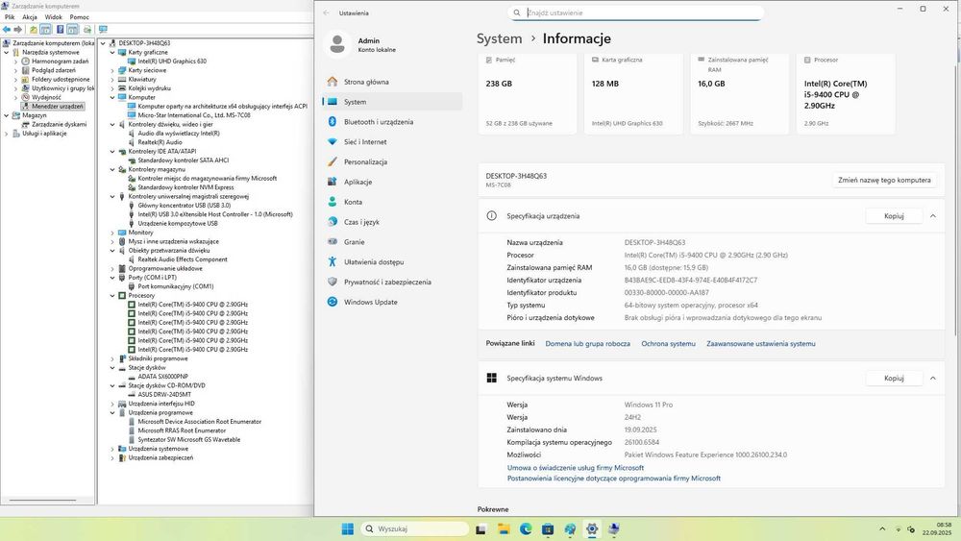Open Granie settings

[x=392, y=242]
